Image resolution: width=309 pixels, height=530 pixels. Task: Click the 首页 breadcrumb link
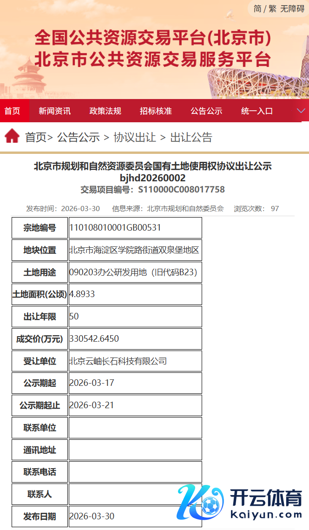point(36,137)
